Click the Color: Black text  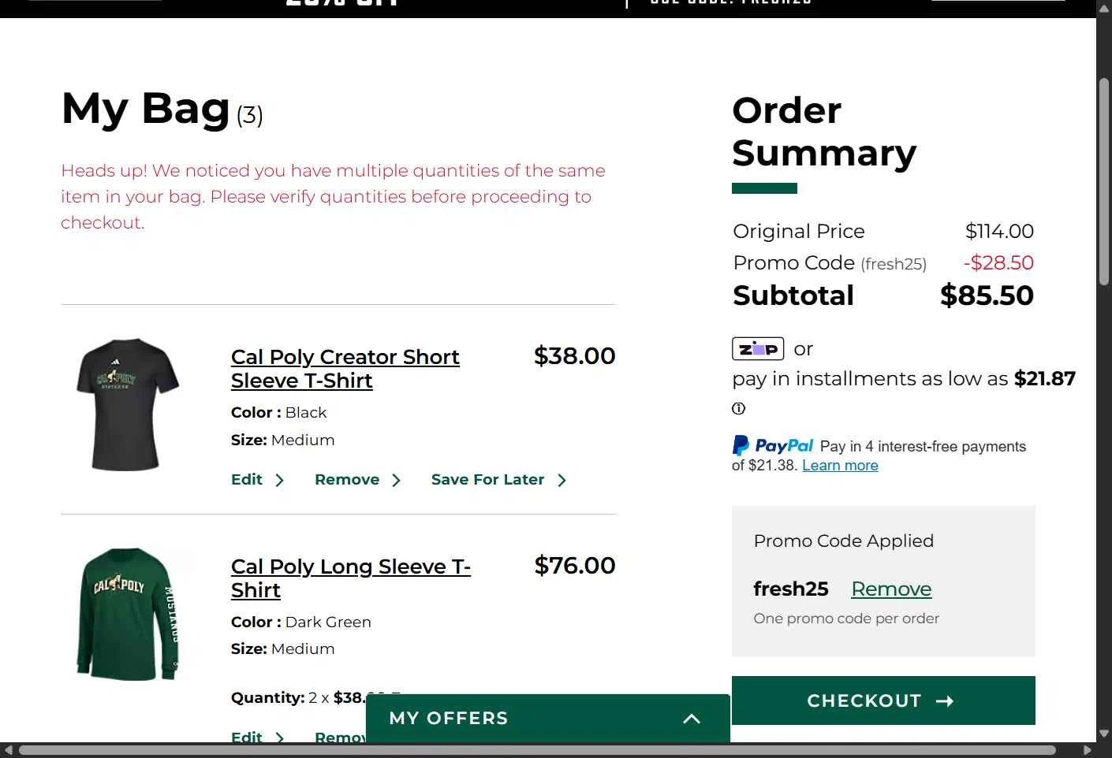(x=278, y=412)
